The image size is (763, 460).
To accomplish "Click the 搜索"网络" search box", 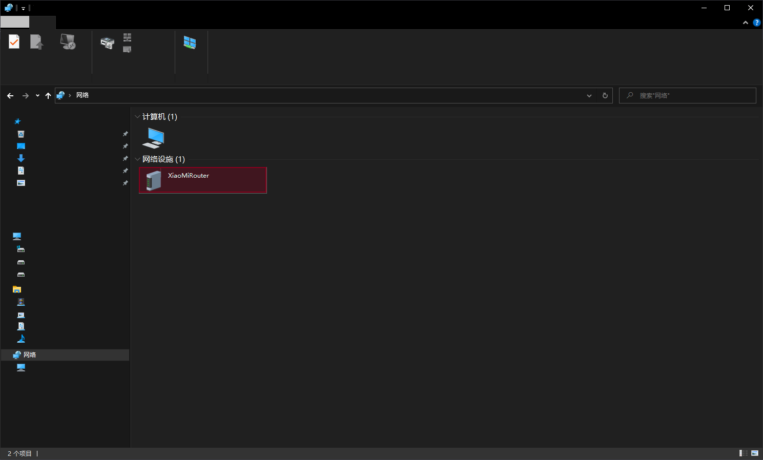I will coord(688,96).
